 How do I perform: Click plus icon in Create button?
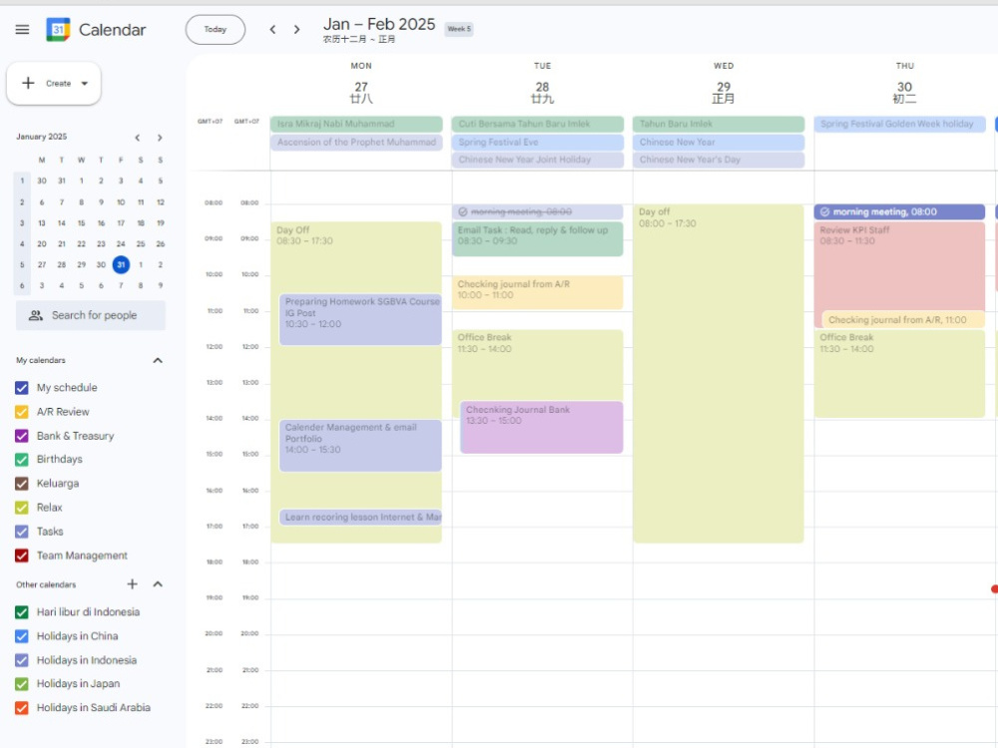pyautogui.click(x=28, y=84)
